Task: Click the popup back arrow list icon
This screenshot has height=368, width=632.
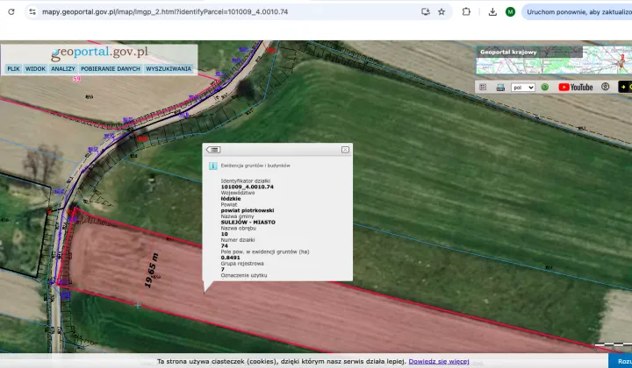Action: click(x=213, y=150)
